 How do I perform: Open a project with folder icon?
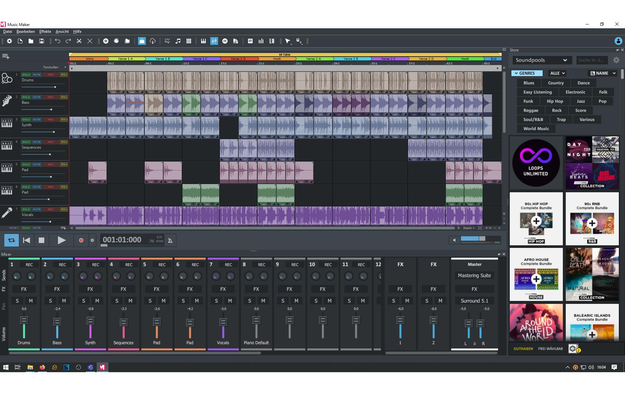click(31, 41)
